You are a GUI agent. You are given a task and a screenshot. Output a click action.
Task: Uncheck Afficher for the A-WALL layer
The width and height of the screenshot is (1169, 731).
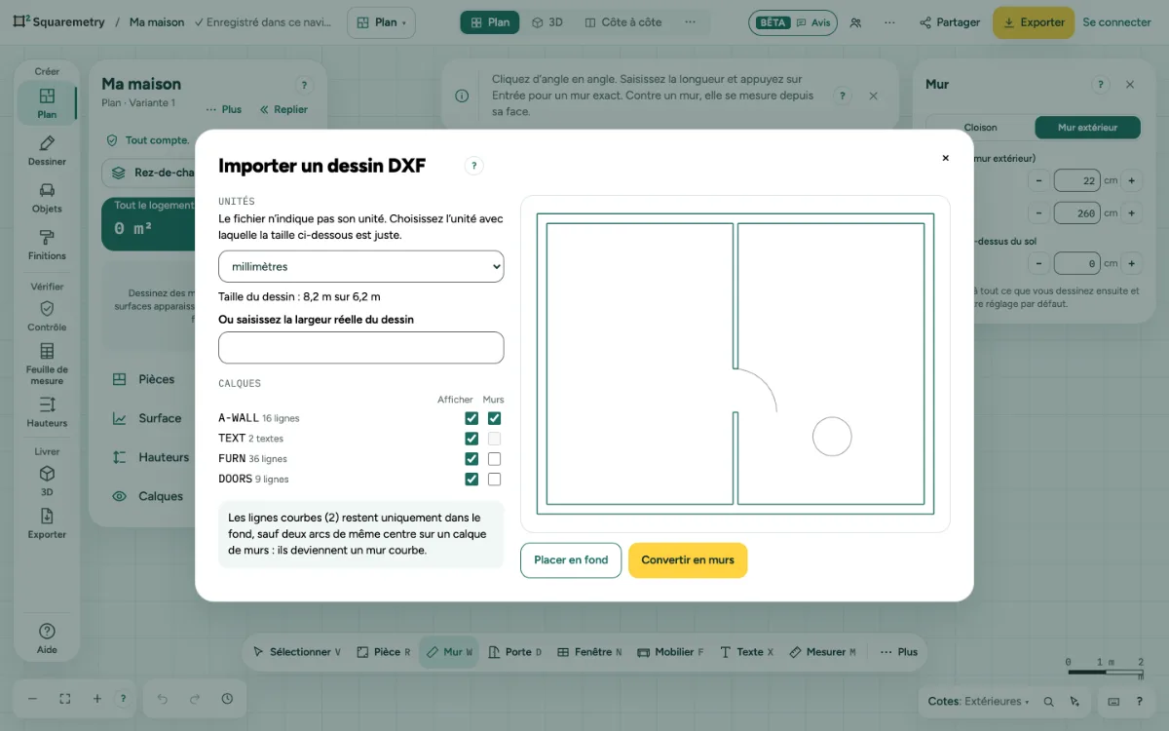click(471, 418)
